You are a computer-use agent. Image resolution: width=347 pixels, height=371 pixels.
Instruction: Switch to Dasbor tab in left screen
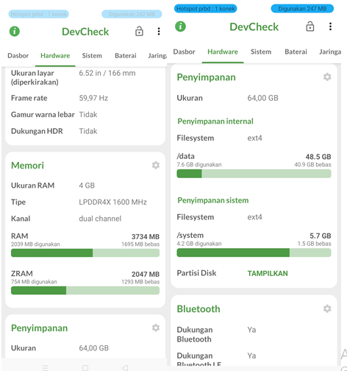[x=18, y=56]
